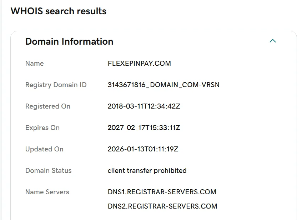Click the Registered On label
Screen dimensions: 302x220
coord(48,106)
